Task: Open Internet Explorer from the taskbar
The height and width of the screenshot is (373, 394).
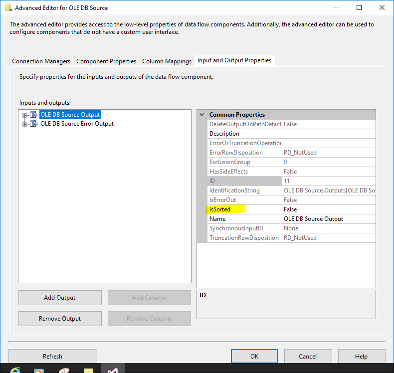Action: 15,370
